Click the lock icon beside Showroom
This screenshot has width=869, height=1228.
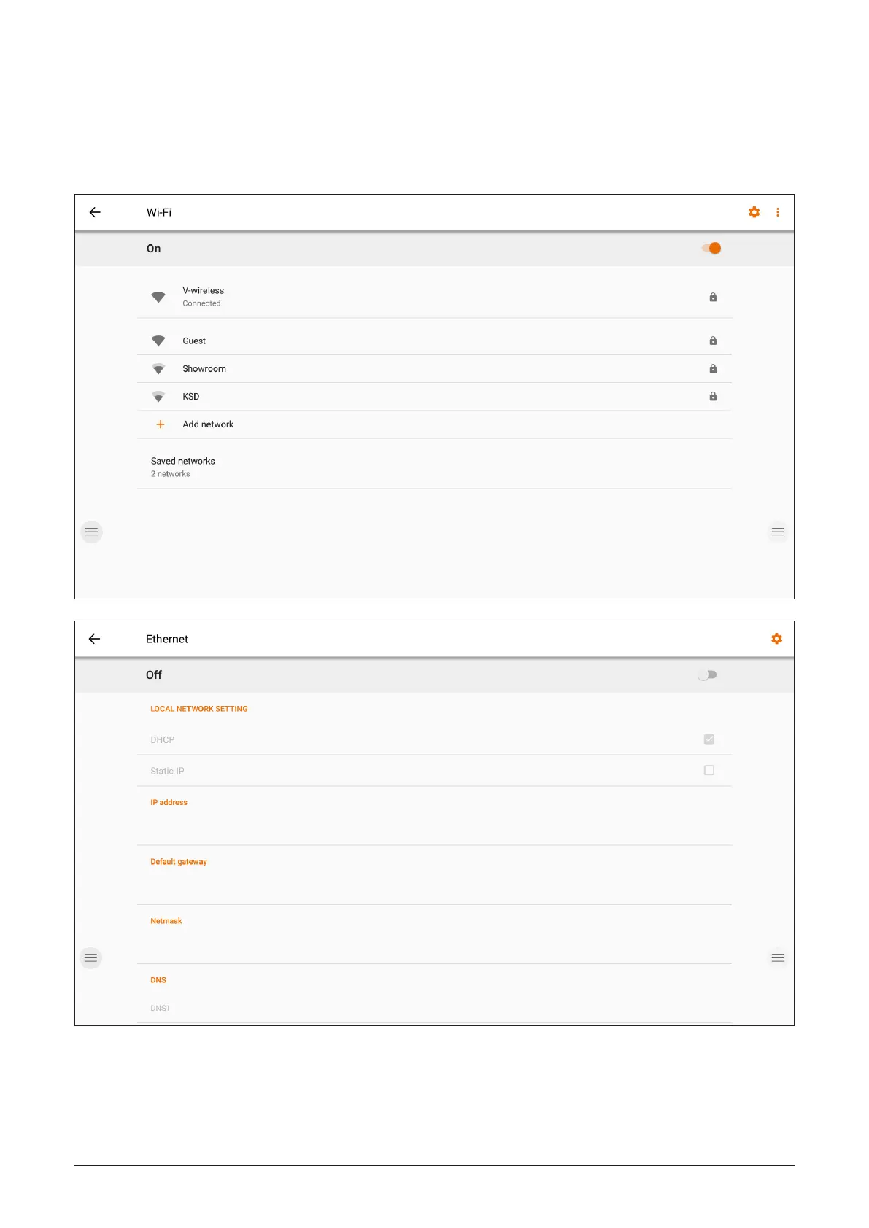[713, 369]
